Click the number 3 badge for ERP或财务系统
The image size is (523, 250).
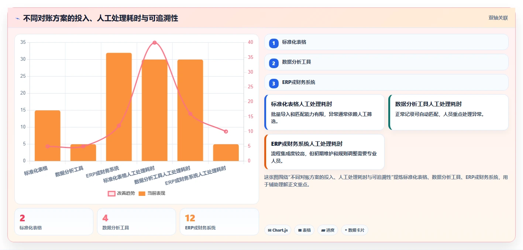tap(273, 84)
